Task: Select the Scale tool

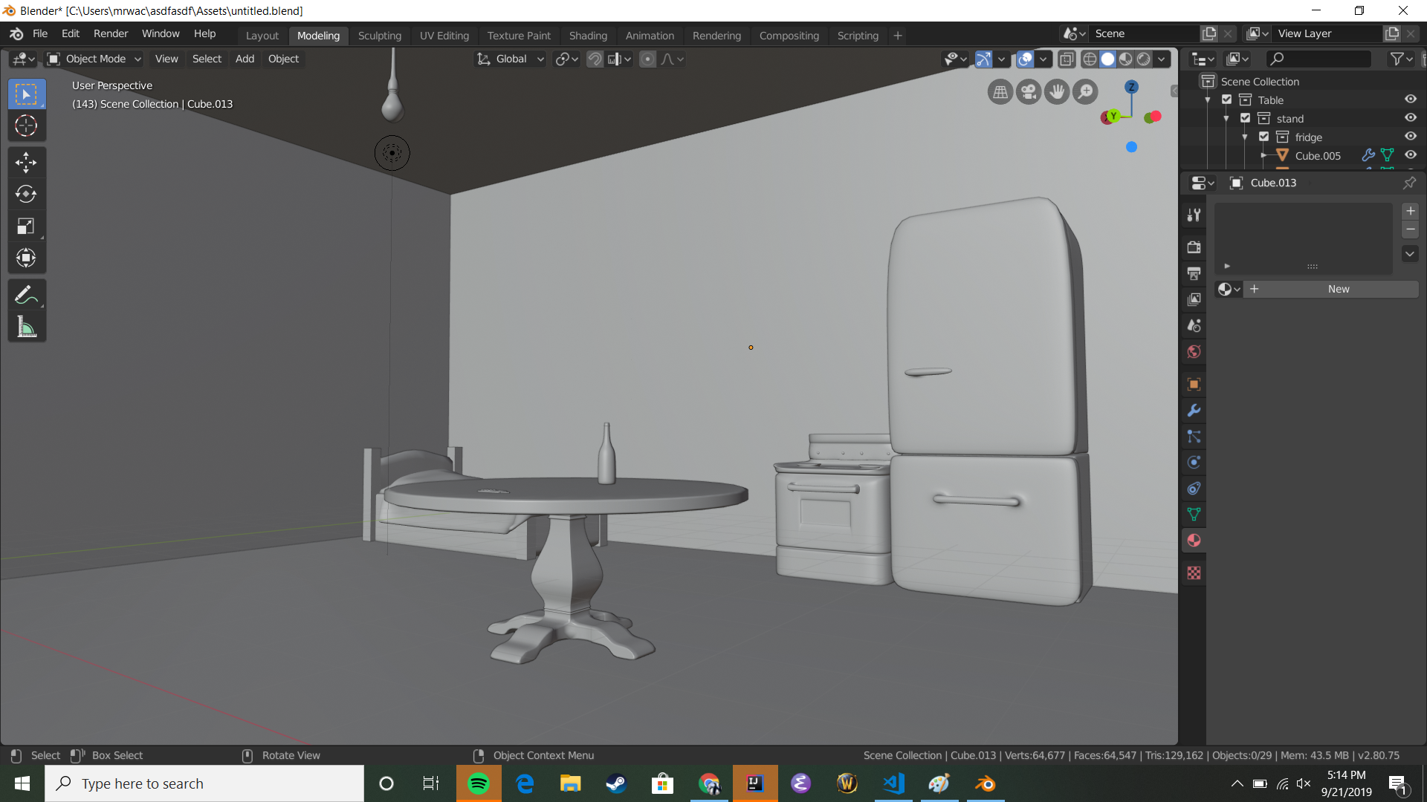Action: [x=26, y=226]
